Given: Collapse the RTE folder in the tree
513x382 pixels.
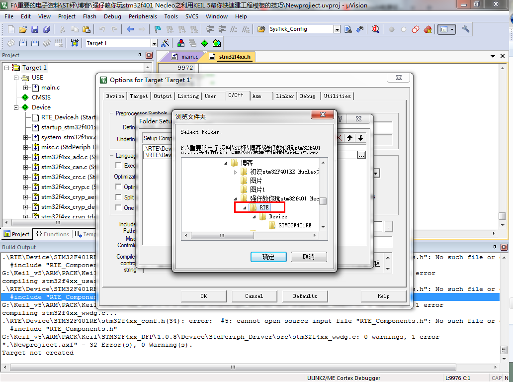Looking at the screenshot, I should coord(245,207).
